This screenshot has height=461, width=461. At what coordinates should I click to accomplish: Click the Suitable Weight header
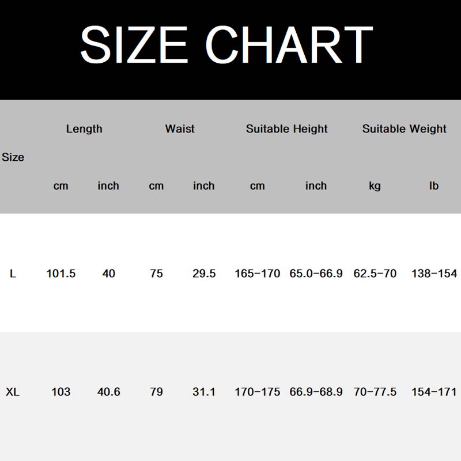click(x=404, y=129)
